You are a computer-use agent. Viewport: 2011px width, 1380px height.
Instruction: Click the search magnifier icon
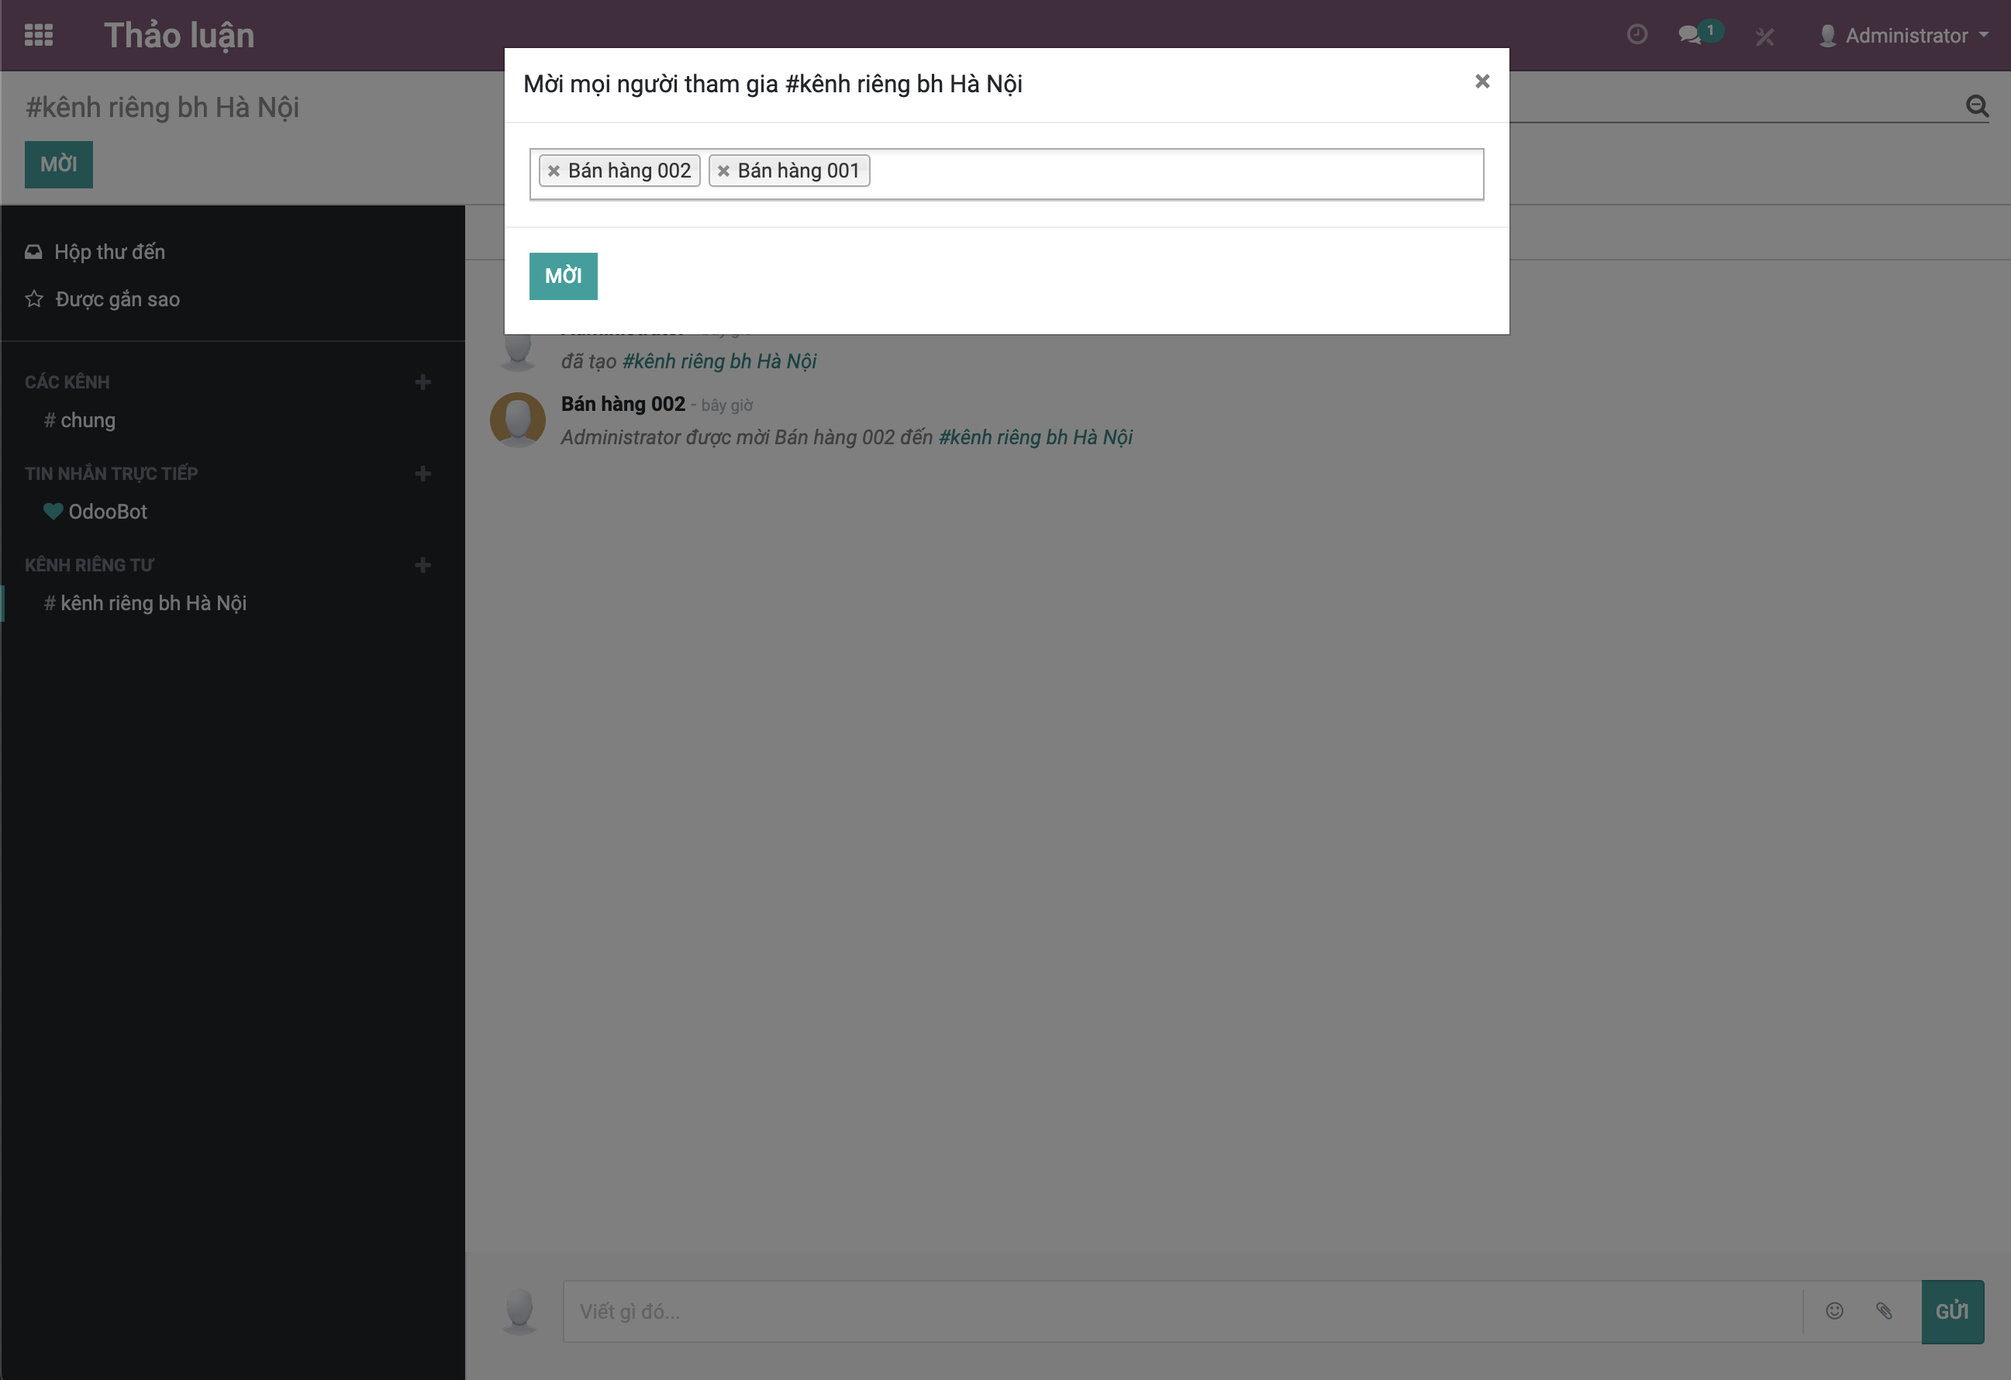point(1976,105)
